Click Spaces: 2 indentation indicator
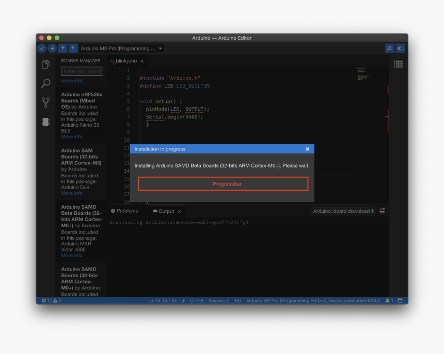 coord(218,300)
